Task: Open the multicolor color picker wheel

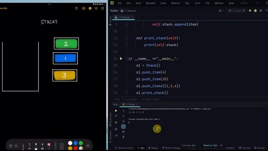Action: [x=81, y=148]
